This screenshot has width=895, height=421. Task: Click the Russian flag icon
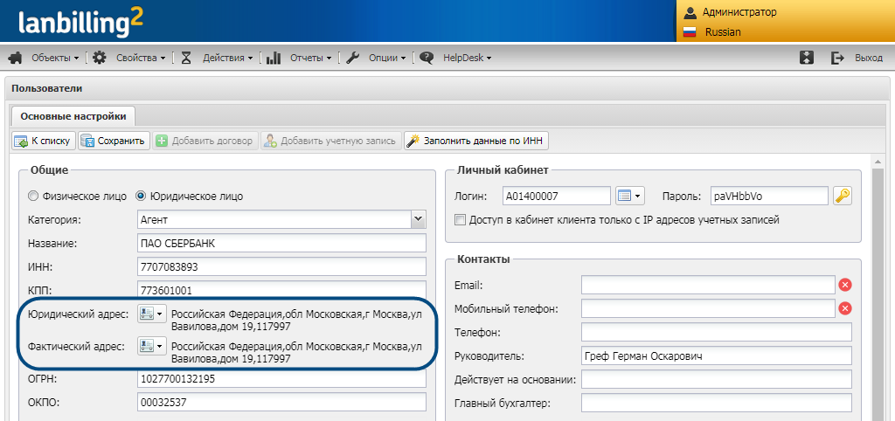[x=690, y=32]
